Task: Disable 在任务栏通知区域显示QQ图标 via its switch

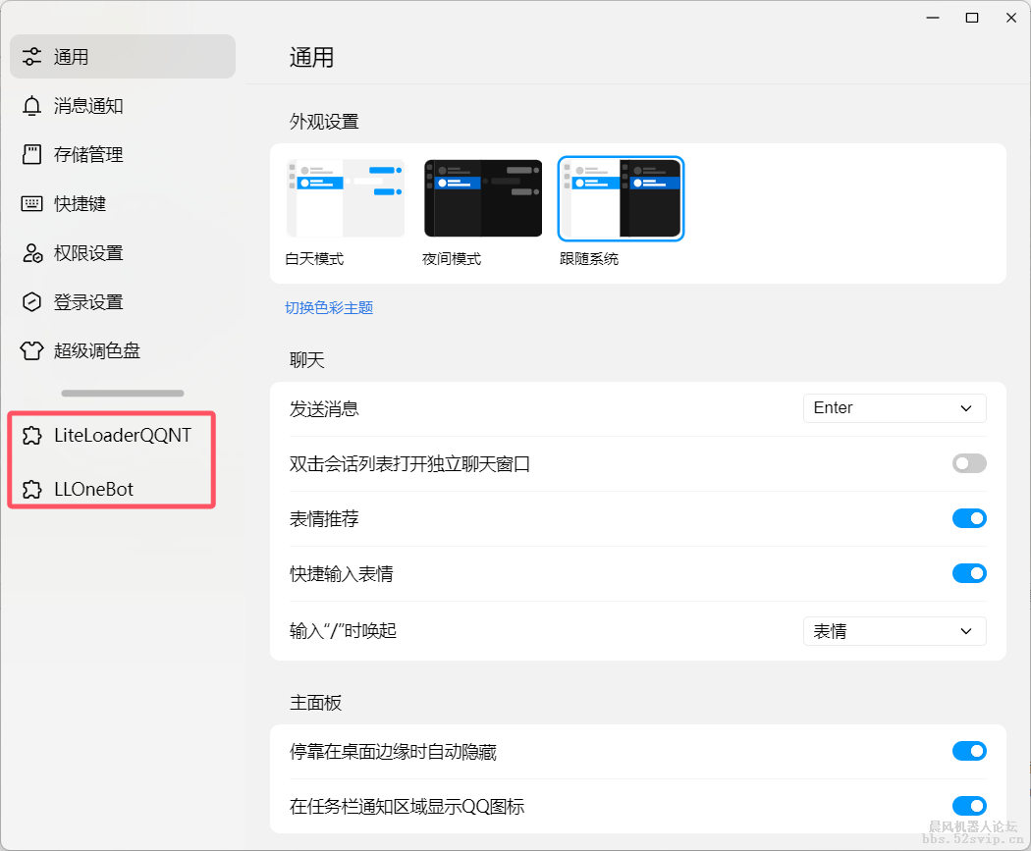Action: (969, 806)
